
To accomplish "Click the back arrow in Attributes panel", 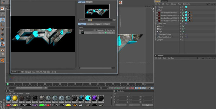I will (x=197, y=58).
